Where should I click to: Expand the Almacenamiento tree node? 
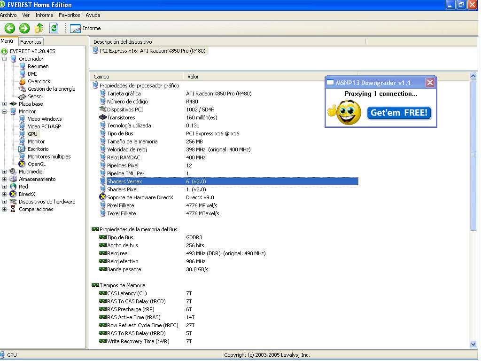4,179
